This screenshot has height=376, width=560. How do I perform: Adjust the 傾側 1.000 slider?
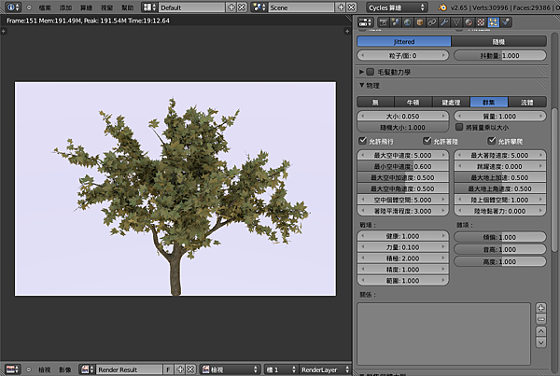[500, 237]
